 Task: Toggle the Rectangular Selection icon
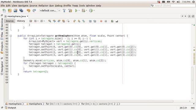tap(68, 21)
